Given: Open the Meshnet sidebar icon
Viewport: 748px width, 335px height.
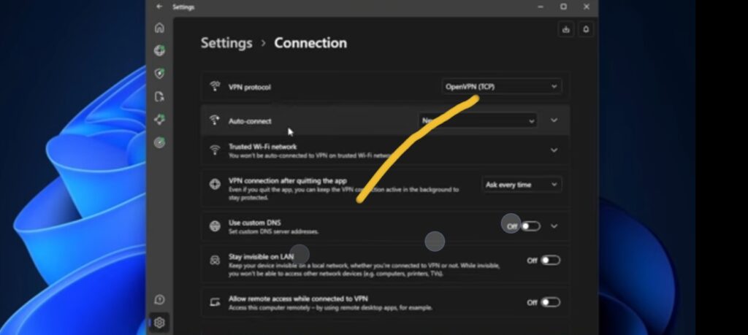Looking at the screenshot, I should coord(159,120).
